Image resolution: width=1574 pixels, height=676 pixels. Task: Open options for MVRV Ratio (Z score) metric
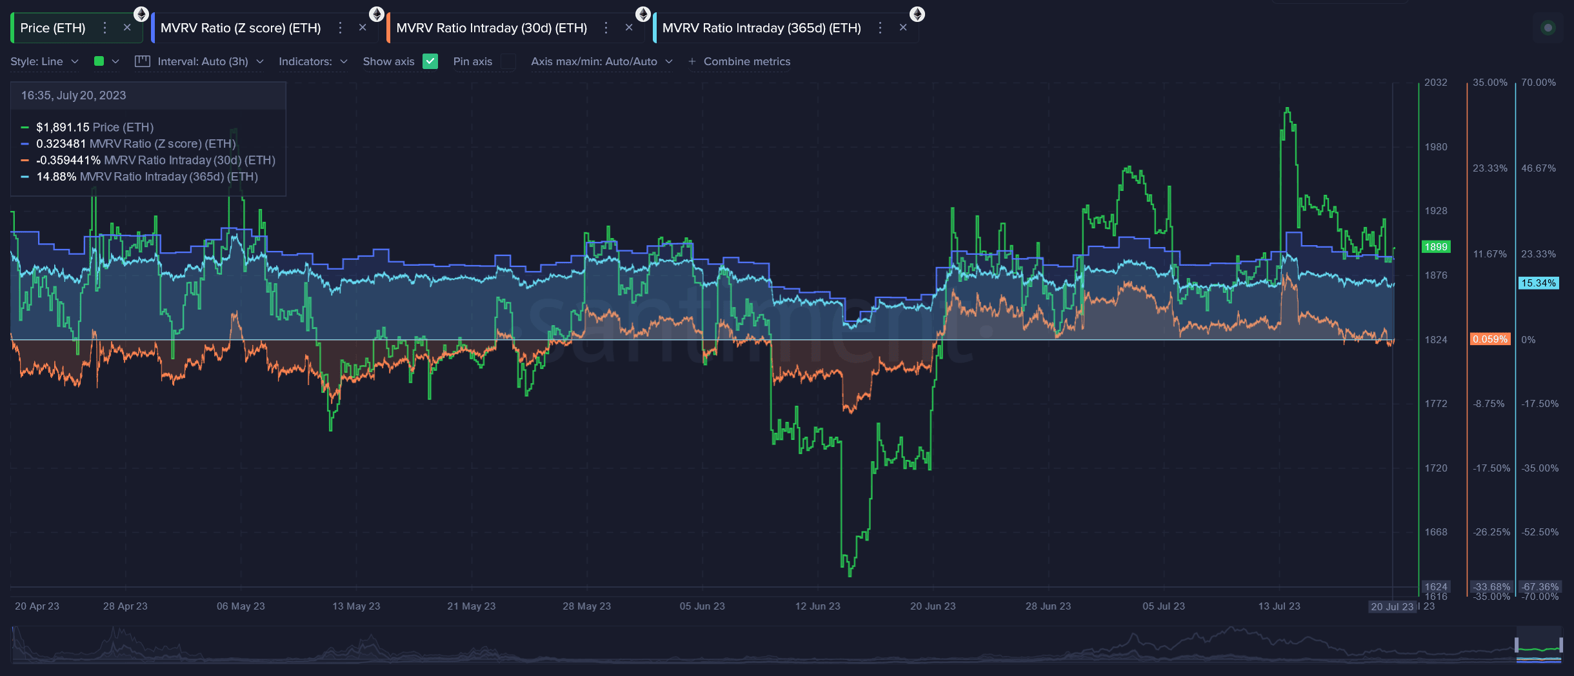[340, 28]
